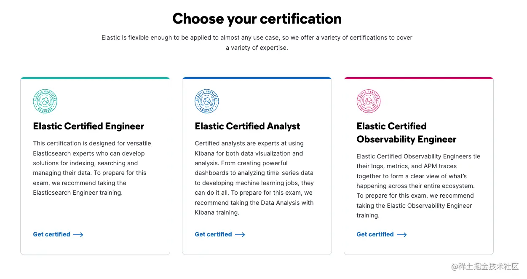Click the teal top bar of Engineer card
The image size is (527, 279).
point(95,78)
